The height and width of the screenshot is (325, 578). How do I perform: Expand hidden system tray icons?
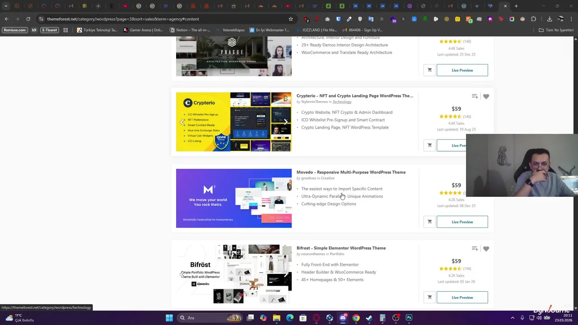[x=512, y=318]
